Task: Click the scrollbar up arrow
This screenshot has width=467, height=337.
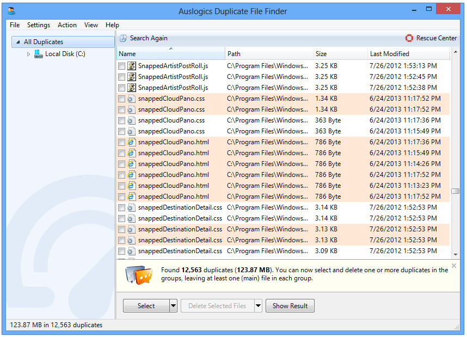Action: click(x=456, y=52)
